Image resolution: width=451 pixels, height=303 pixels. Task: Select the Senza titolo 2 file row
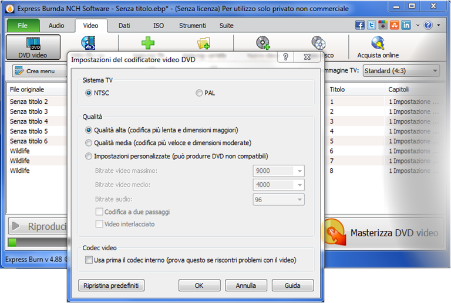[x=37, y=101]
